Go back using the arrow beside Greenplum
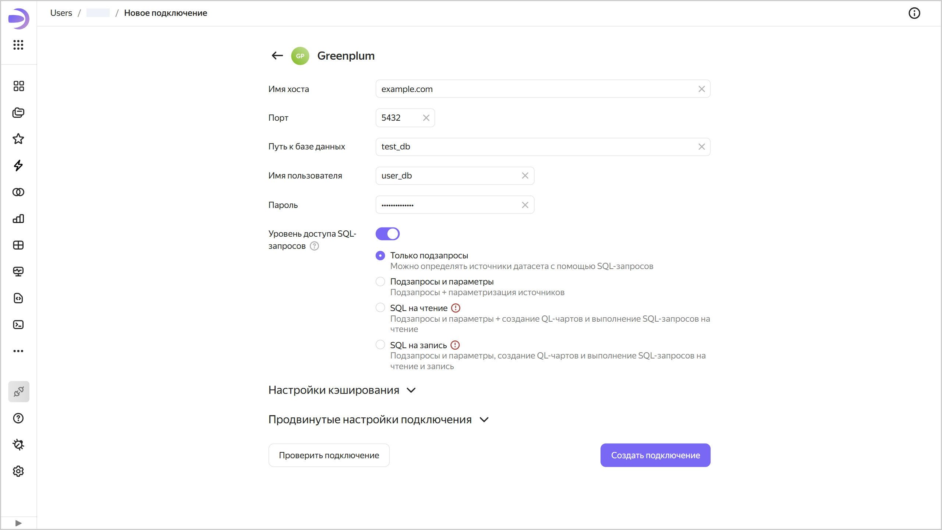Screen dimensions: 942x530 [x=277, y=56]
